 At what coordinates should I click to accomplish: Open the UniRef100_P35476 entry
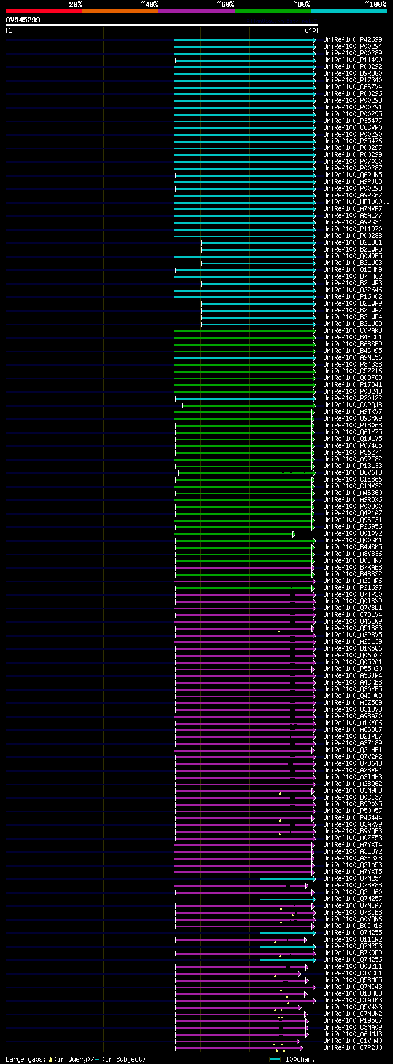click(x=352, y=141)
